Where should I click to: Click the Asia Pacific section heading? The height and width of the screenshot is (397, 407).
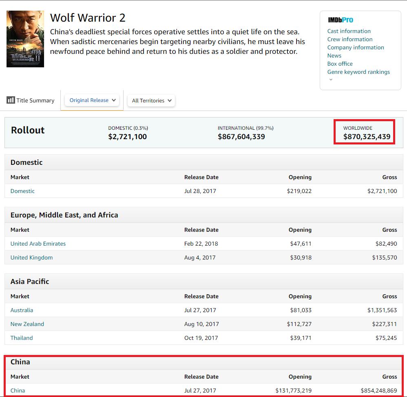pos(30,282)
